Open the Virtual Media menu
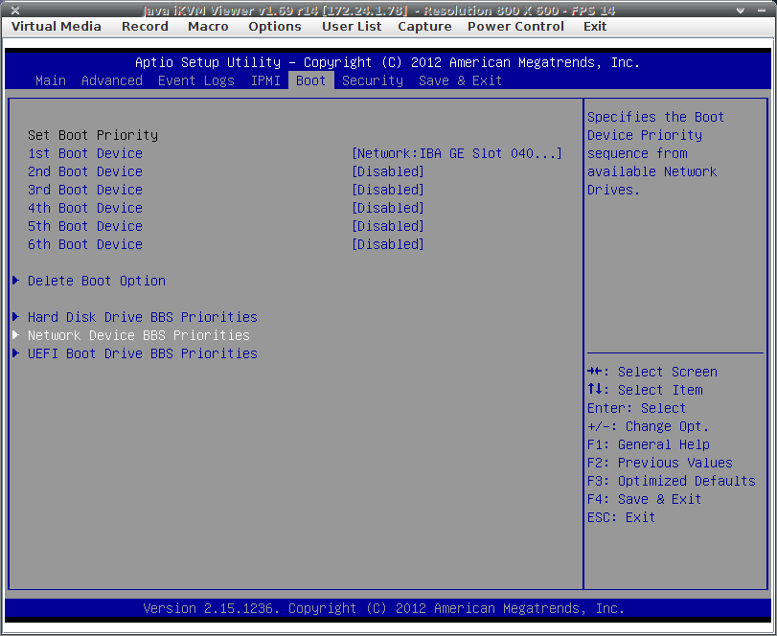 tap(57, 26)
